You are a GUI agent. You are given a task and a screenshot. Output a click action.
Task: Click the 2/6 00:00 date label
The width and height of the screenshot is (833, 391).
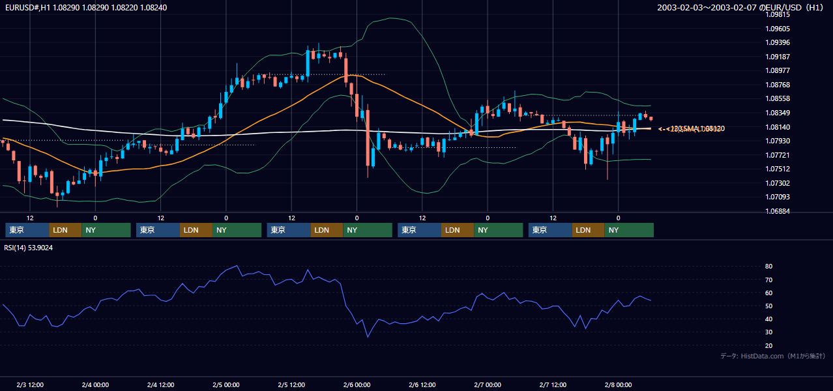(x=357, y=384)
